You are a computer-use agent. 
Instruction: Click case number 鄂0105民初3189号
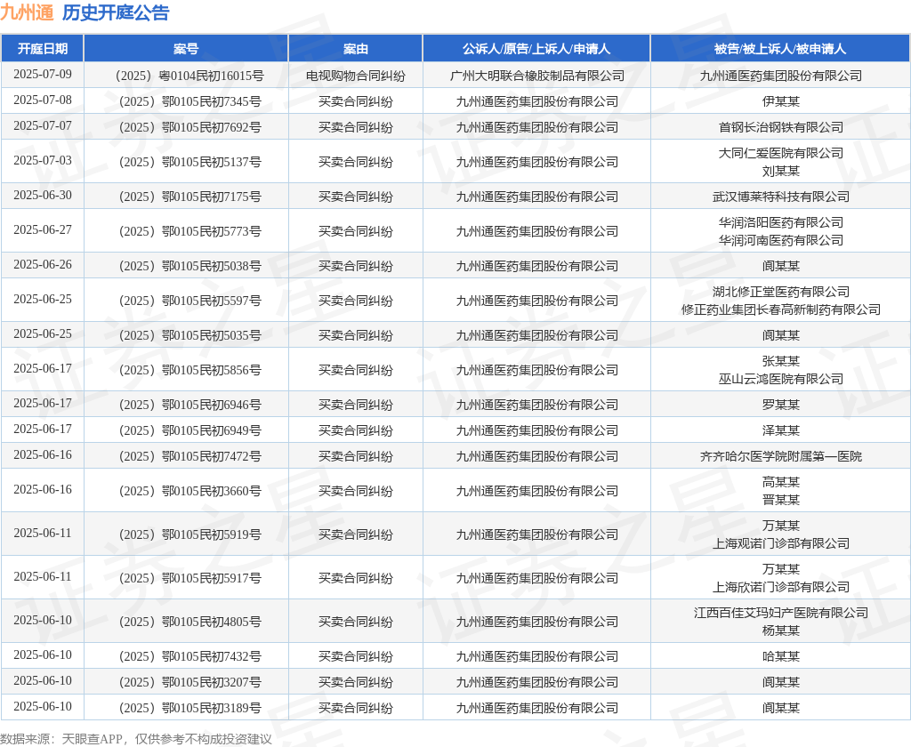coord(212,708)
